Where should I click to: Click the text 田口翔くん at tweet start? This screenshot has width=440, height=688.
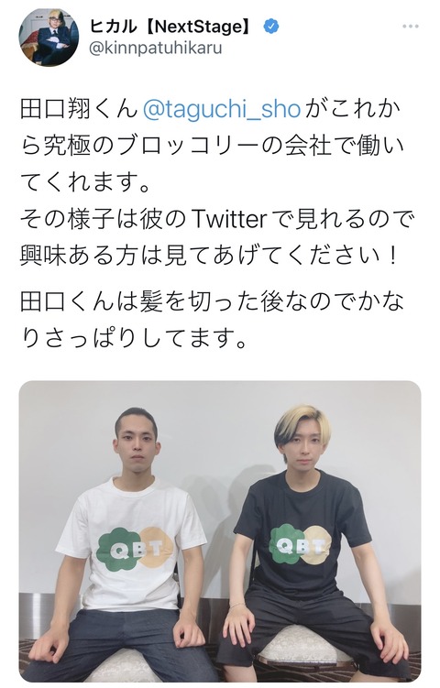coord(79,110)
